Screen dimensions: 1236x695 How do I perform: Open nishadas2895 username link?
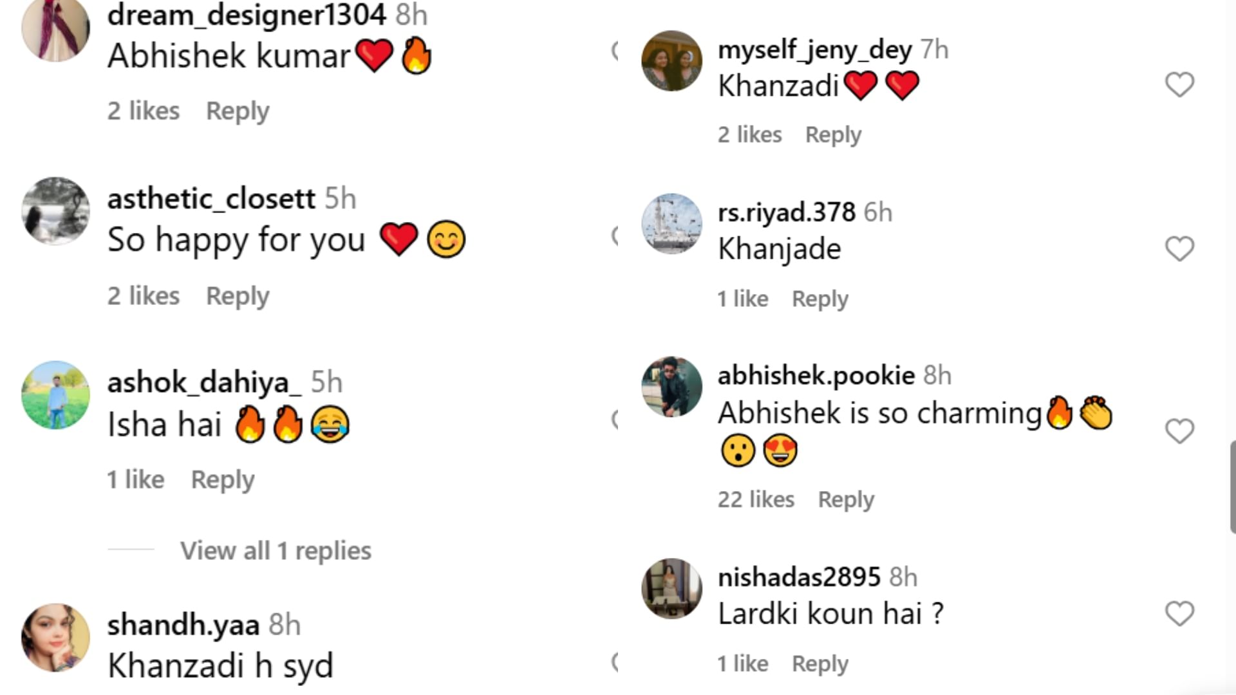799,577
